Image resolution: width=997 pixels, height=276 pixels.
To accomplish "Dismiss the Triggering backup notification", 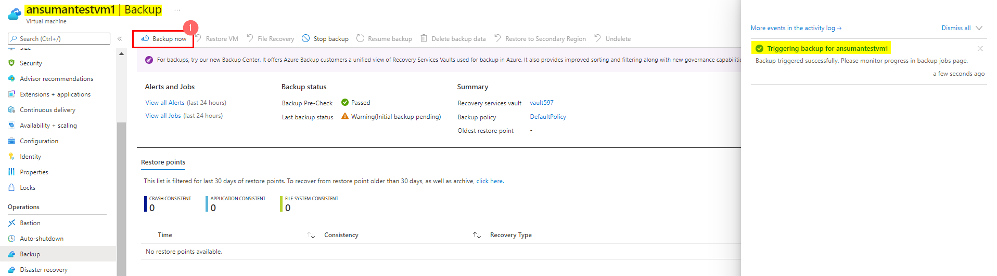I will pyautogui.click(x=980, y=48).
